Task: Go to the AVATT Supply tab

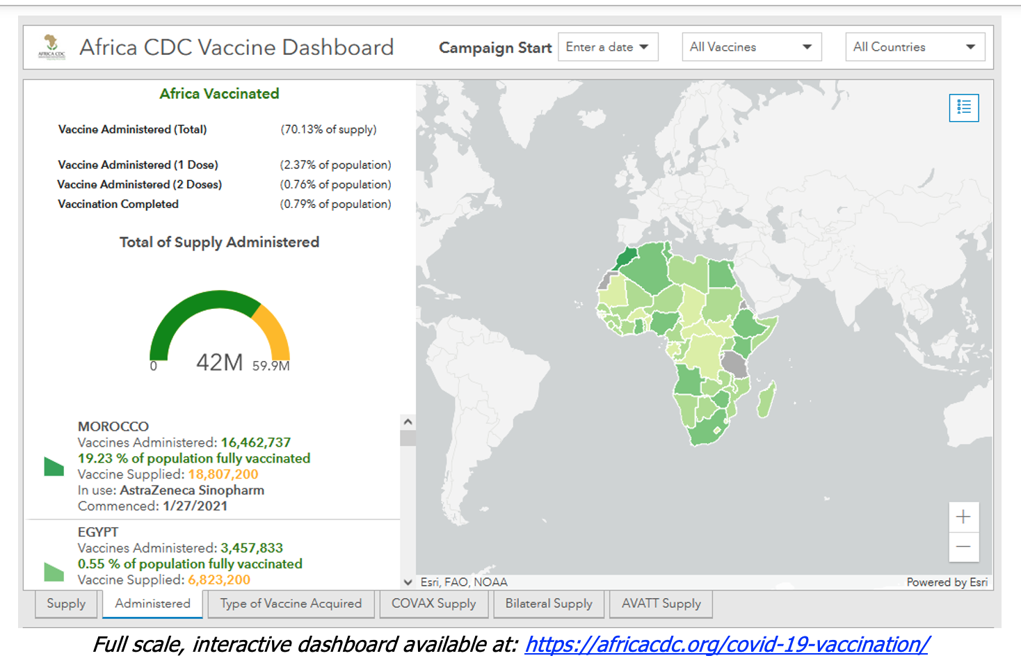Action: click(661, 604)
